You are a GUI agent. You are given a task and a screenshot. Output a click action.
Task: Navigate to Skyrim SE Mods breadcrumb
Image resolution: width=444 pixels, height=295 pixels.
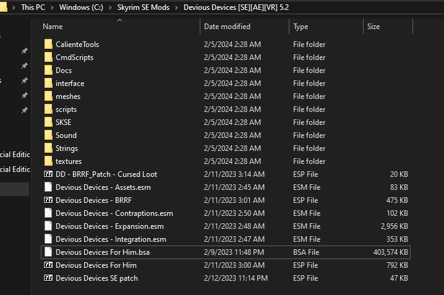pyautogui.click(x=143, y=7)
